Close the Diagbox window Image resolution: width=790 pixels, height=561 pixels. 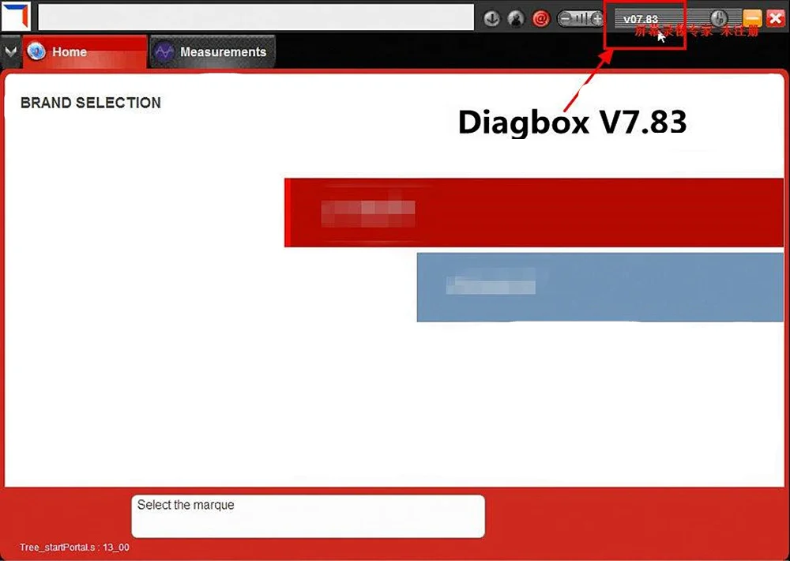(x=776, y=19)
